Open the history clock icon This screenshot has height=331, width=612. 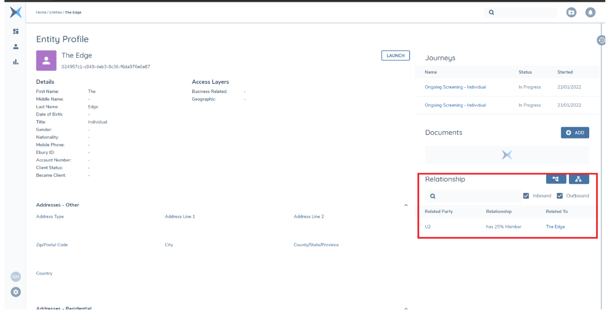pos(601,41)
